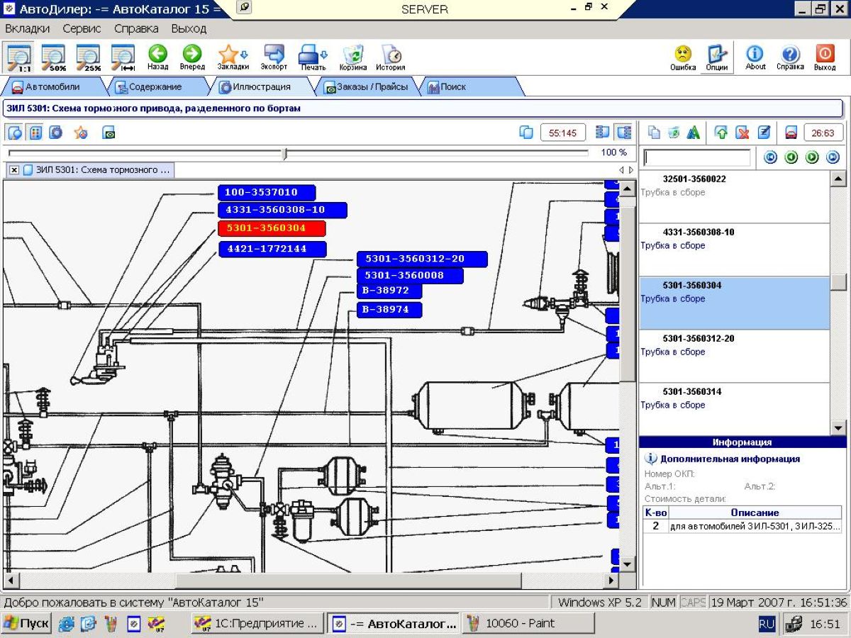Click highlighted red label 5301-3560304
Viewport: 851px width, 638px height.
point(272,228)
